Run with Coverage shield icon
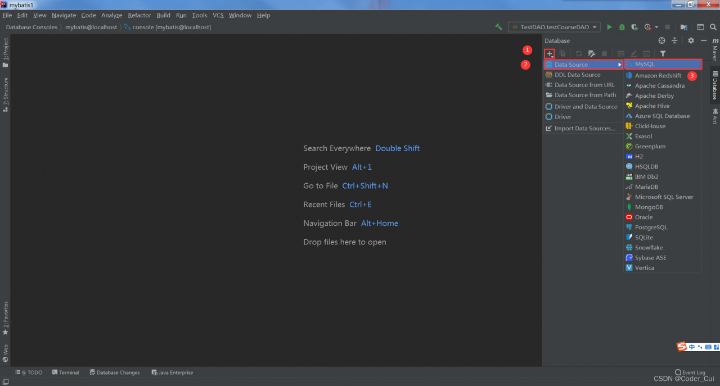This screenshot has width=720, height=386. (634, 27)
